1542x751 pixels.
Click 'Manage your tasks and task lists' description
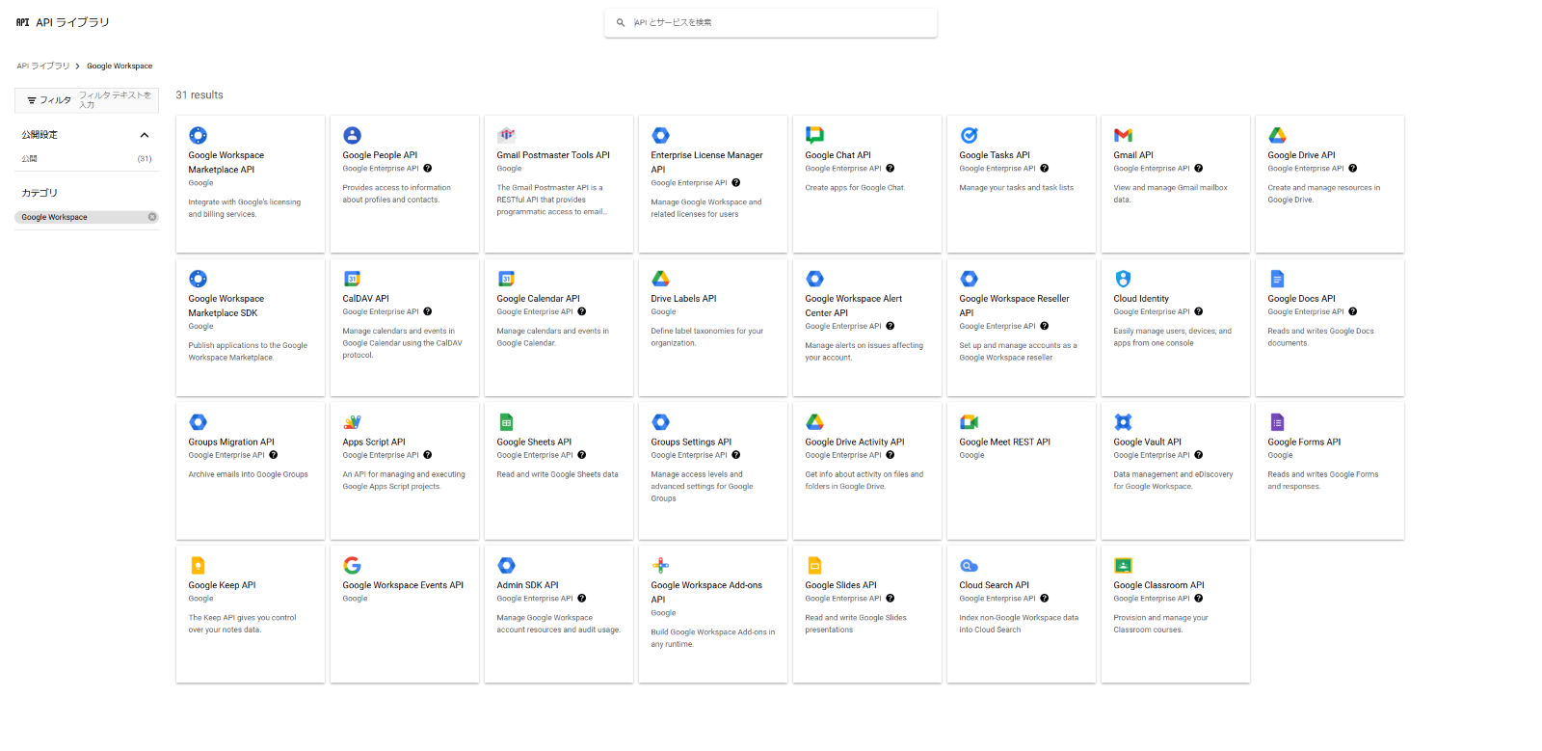pyautogui.click(x=1016, y=188)
